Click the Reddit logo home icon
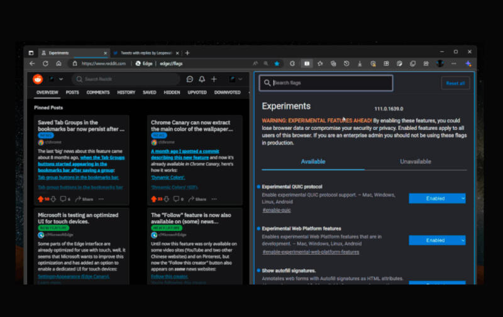Viewport: 503px width, 317px height. [x=38, y=78]
